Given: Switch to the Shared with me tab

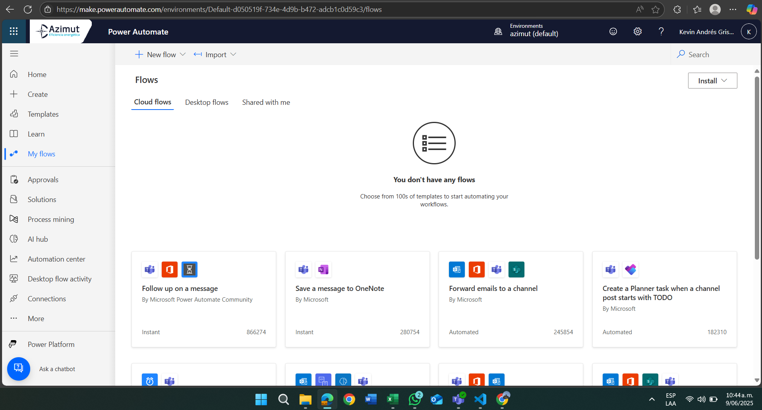Looking at the screenshot, I should click(x=266, y=102).
